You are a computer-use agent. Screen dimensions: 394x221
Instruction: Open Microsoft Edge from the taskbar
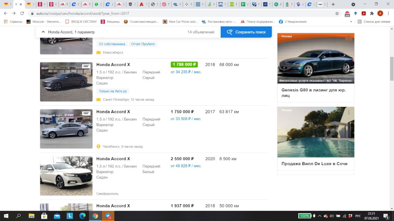pyautogui.click(x=82, y=216)
